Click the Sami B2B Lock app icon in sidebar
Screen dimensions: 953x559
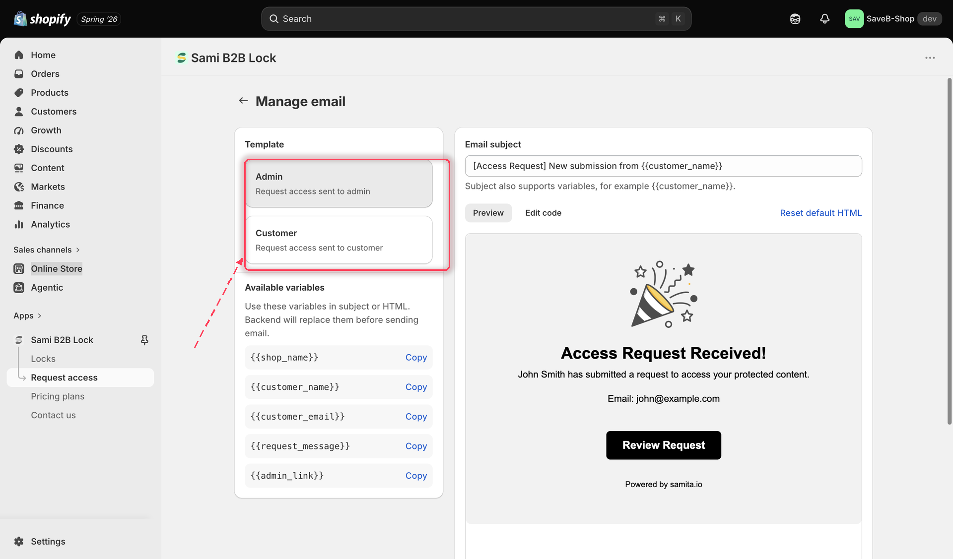click(x=19, y=340)
